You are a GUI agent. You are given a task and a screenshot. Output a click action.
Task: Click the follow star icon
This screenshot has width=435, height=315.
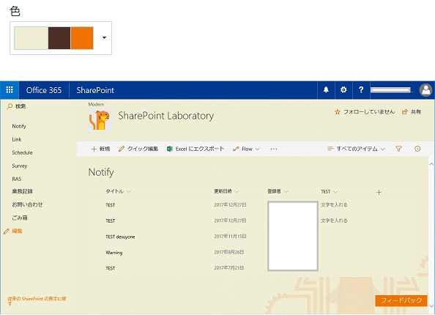338,112
